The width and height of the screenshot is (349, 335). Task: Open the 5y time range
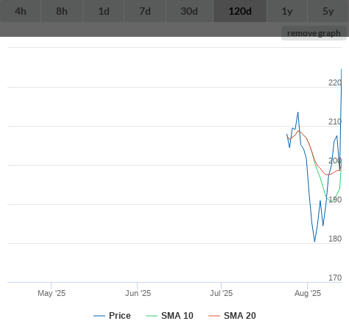point(328,11)
